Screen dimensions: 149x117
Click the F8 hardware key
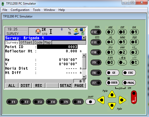(96, 73)
